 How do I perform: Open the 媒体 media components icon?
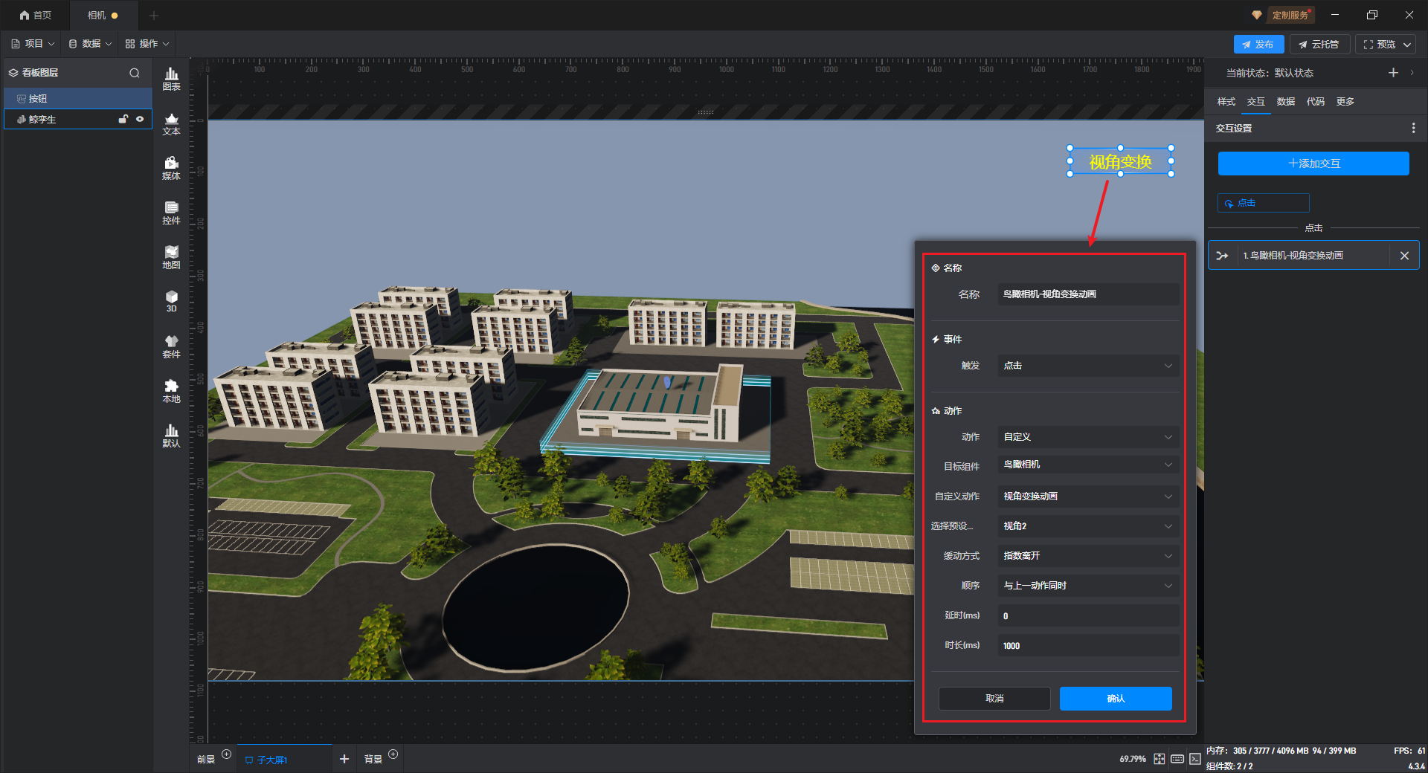171,168
